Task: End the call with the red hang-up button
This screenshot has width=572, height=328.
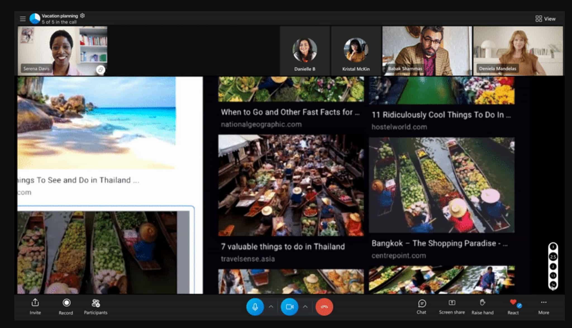Action: point(324,306)
